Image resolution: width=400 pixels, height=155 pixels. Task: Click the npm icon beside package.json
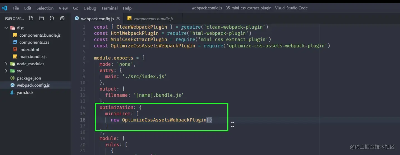(13, 78)
